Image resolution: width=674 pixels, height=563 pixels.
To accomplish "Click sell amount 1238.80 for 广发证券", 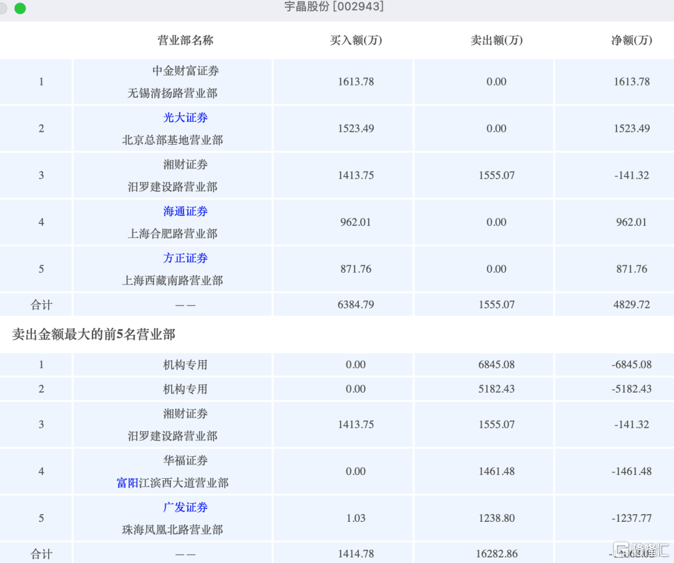I will point(497,518).
